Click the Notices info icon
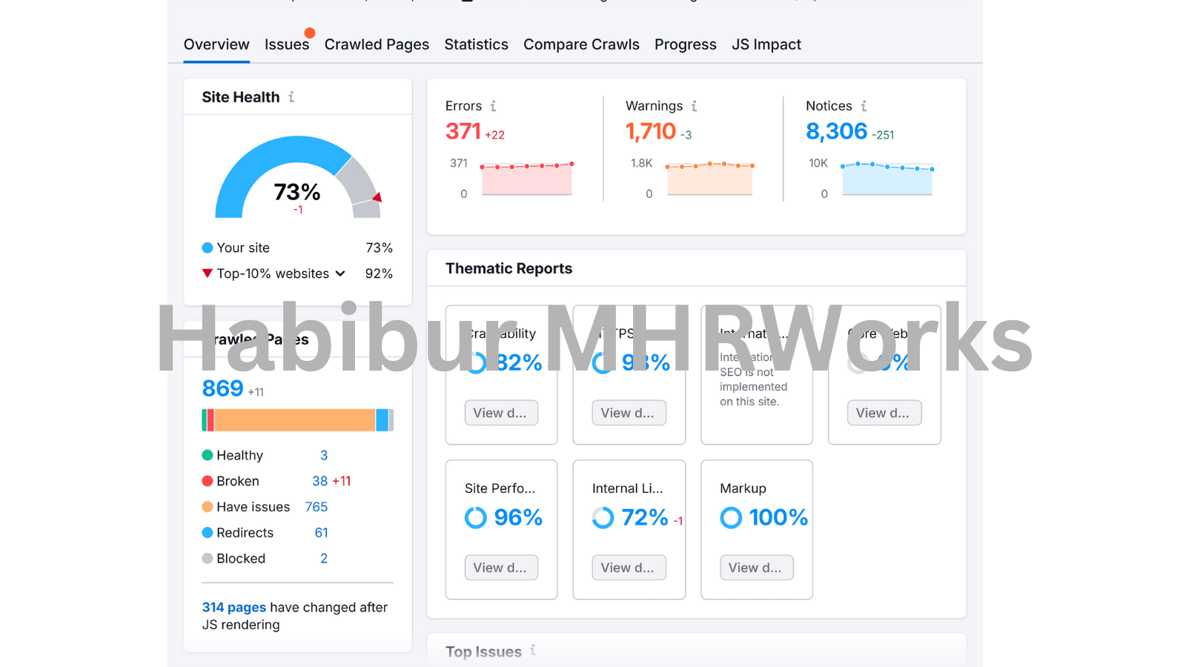Viewport: 1186px width, 667px height. [x=864, y=106]
